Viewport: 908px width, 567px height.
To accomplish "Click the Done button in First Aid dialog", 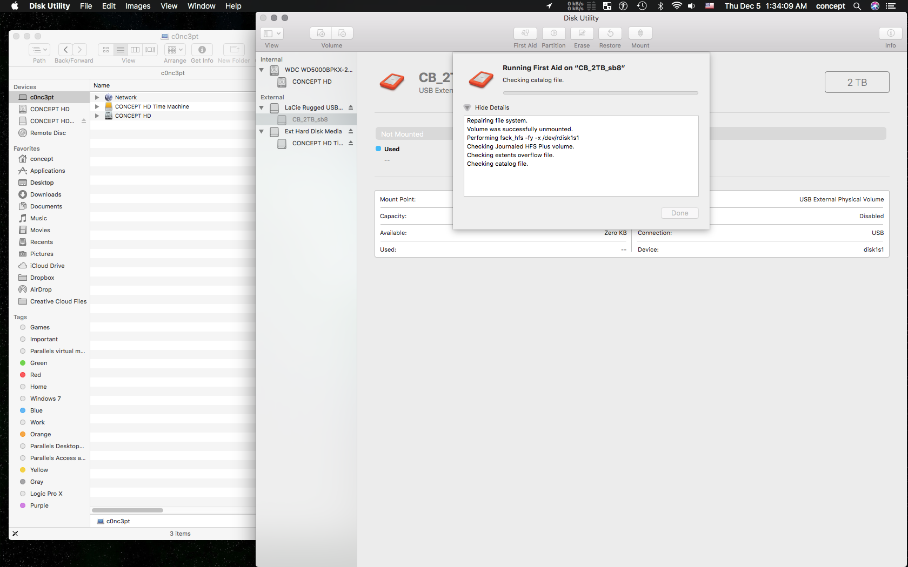I will (x=680, y=213).
